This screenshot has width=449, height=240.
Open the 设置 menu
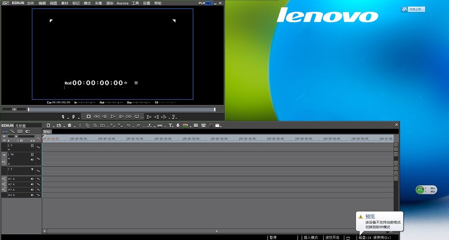(x=147, y=3)
